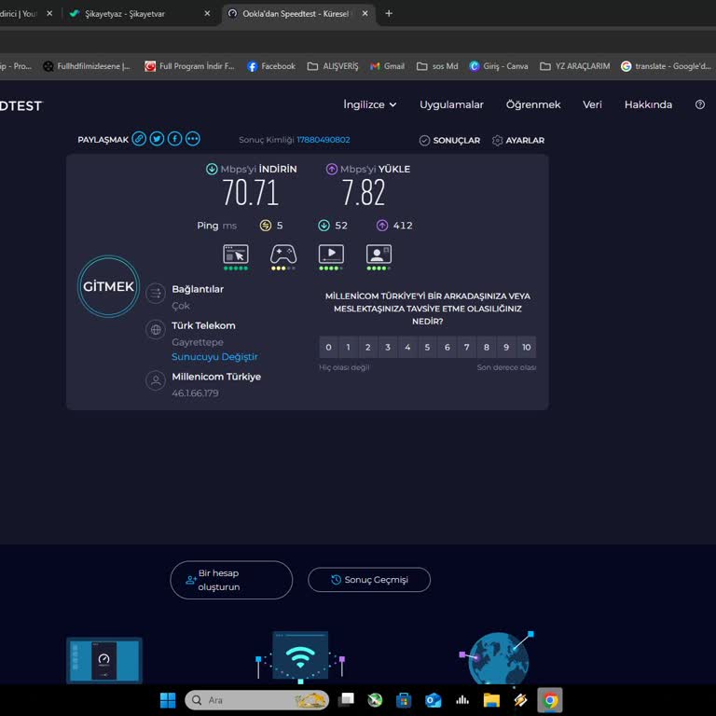
Task: Select rating 6 on recommendation scale
Action: coord(447,347)
